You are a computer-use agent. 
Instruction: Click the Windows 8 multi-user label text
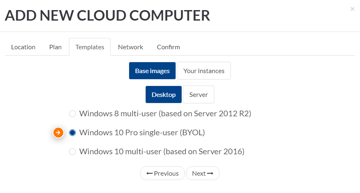pyautogui.click(x=165, y=113)
